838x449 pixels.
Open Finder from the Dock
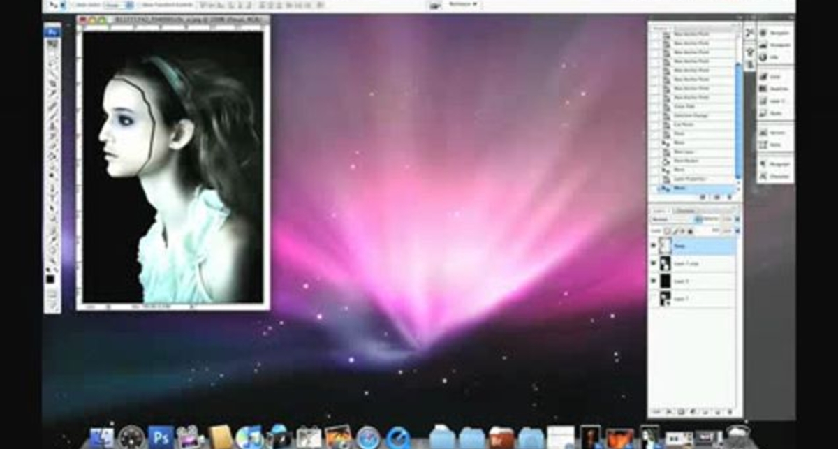click(101, 438)
